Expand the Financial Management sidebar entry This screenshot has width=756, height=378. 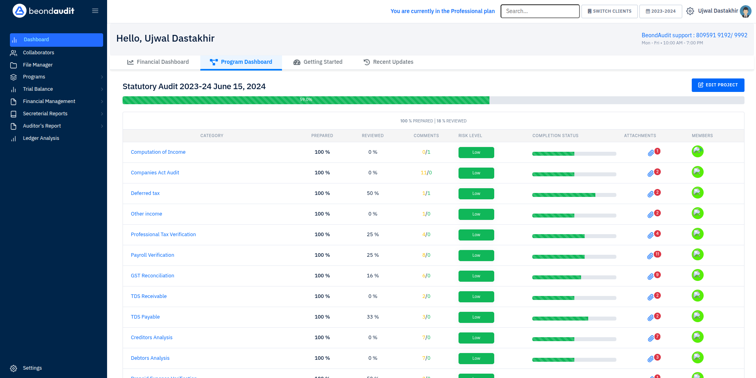coord(49,101)
